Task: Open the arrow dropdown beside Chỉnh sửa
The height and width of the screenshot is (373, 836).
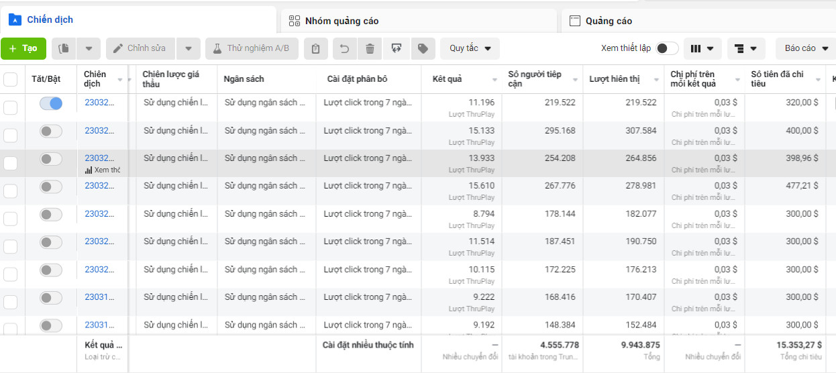Action: coord(189,48)
